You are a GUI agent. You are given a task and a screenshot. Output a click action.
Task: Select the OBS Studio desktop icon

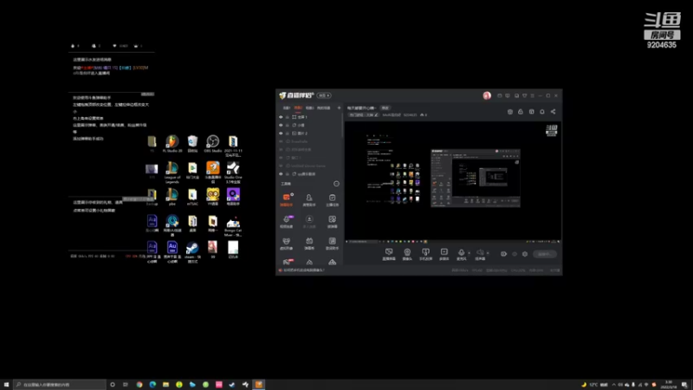[x=212, y=144]
